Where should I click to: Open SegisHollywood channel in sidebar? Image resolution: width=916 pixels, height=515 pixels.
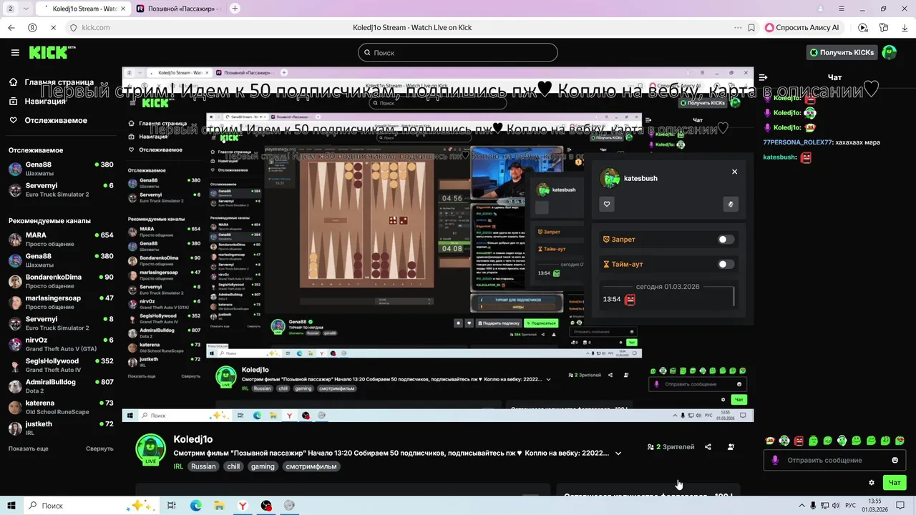[x=61, y=365]
